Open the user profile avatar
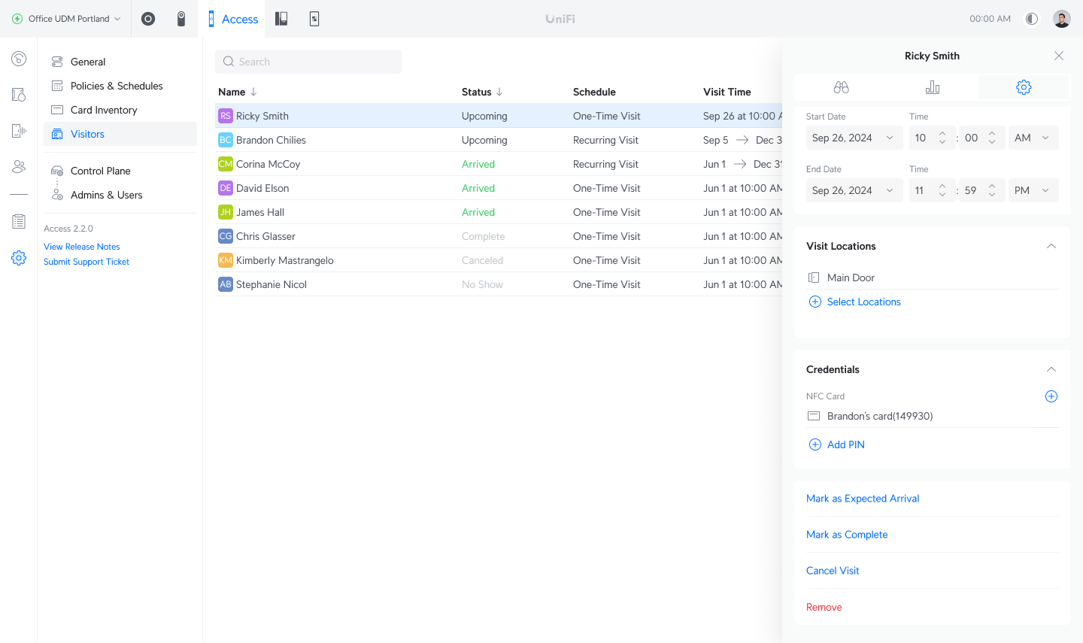Screen dimensions: 1083x643 [1062, 19]
